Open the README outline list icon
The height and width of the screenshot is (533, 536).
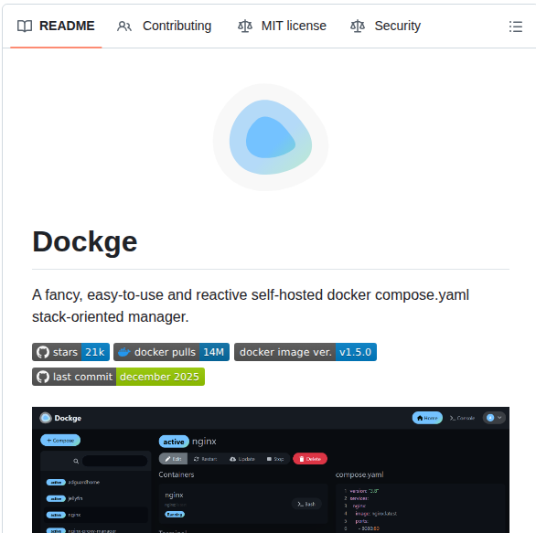click(516, 27)
